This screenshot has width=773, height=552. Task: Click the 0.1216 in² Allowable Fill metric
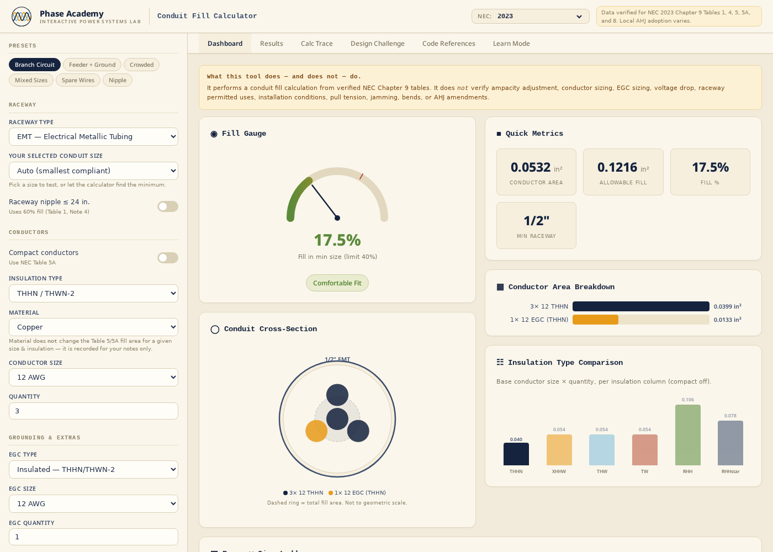click(623, 172)
